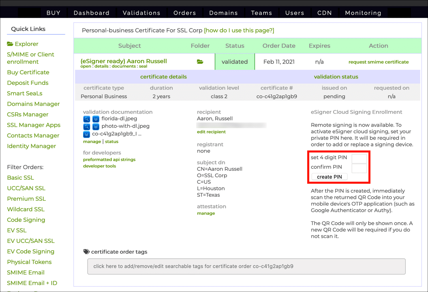Click the Explorer folder icon in Quick Links
Viewport: 428px width, 292px height.
tap(10, 44)
